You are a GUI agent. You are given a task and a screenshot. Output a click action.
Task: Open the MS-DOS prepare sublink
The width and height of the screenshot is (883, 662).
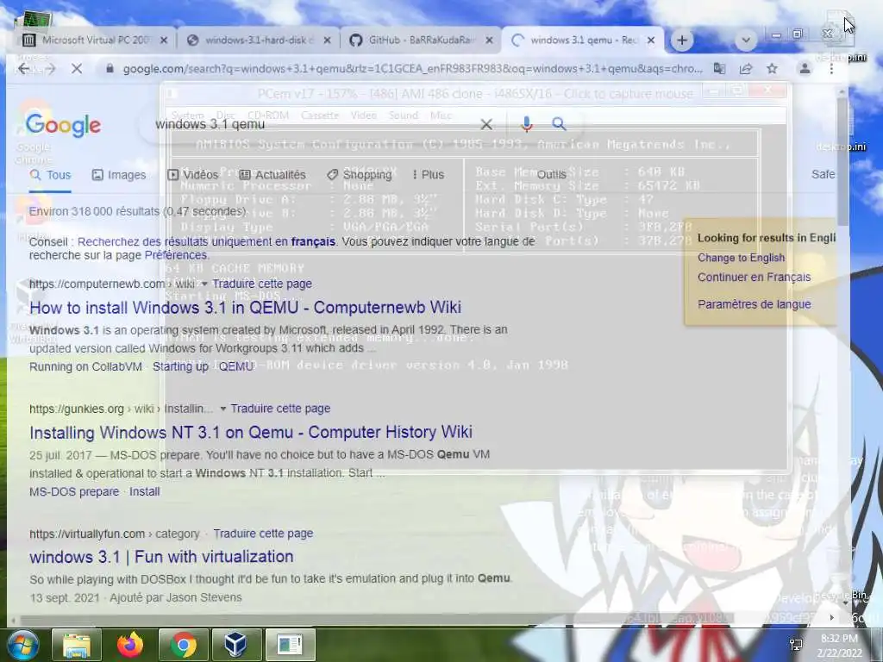(74, 491)
